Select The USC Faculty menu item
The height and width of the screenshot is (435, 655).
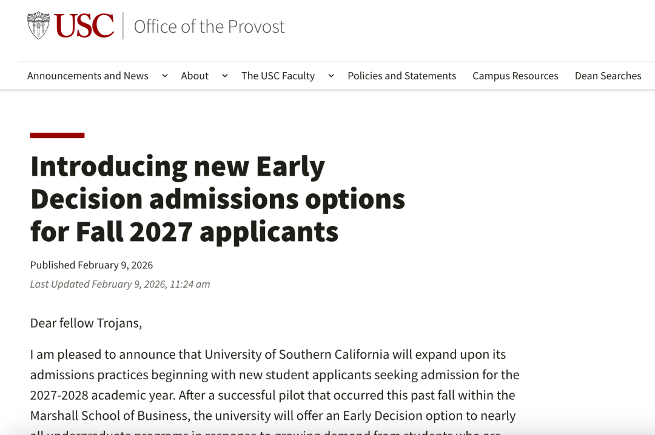pyautogui.click(x=278, y=76)
